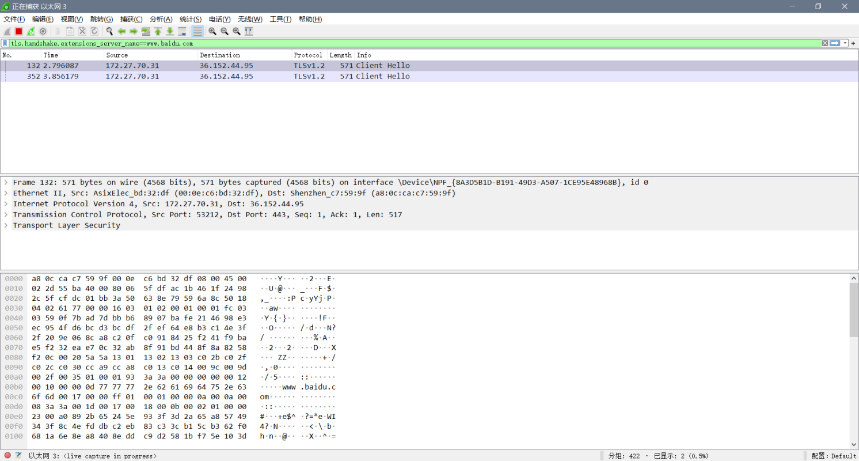Open the 统计(S) menu
Screen dimensions: 859x461
[x=190, y=19]
